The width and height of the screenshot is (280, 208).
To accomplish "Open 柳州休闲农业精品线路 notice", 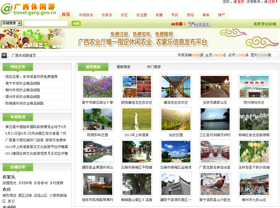I will point(23,90).
